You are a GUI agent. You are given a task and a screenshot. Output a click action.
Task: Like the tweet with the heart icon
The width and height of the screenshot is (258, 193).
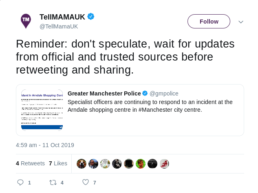pos(85,182)
